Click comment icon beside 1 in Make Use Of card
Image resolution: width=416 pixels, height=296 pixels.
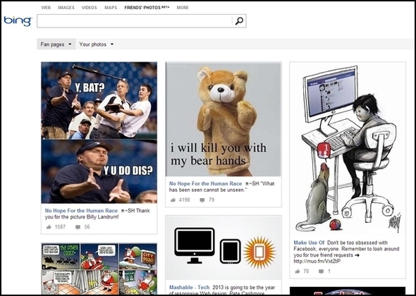coord(322,271)
